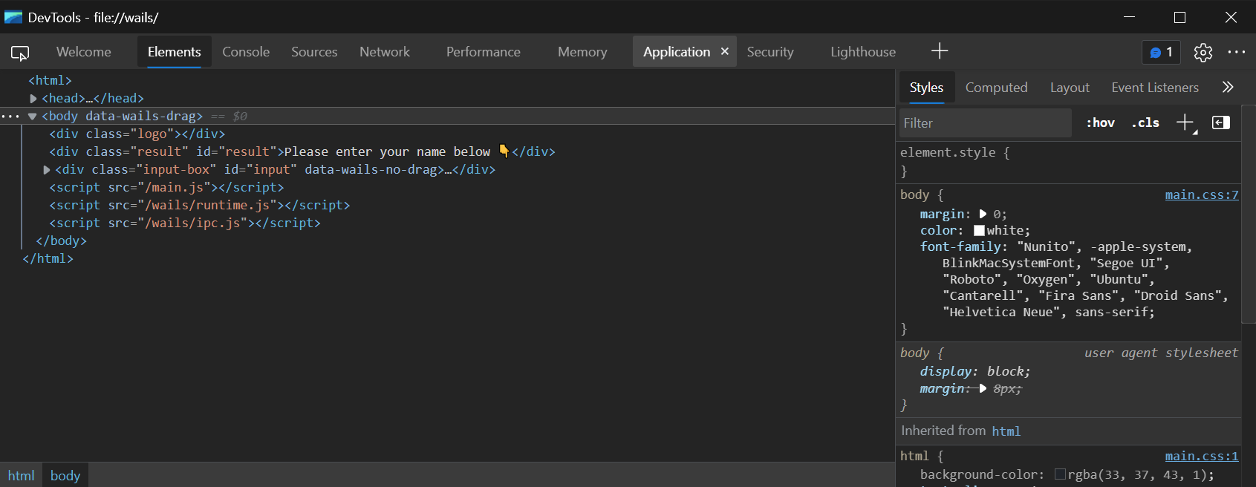The height and width of the screenshot is (487, 1256).
Task: Activate the inspect element picker icon
Action: click(20, 53)
